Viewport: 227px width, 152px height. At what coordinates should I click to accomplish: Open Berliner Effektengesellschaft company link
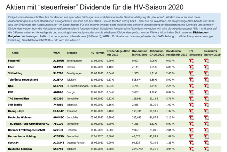[x=27, y=130]
